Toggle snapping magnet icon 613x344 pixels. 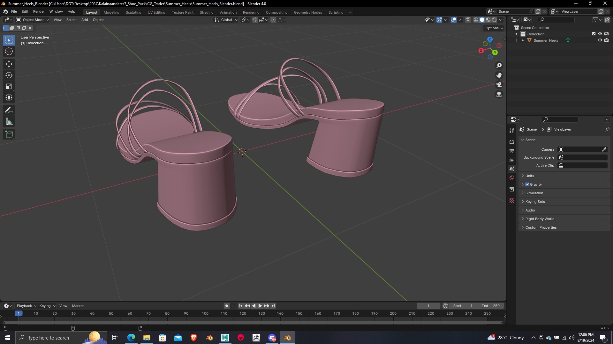pyautogui.click(x=255, y=20)
